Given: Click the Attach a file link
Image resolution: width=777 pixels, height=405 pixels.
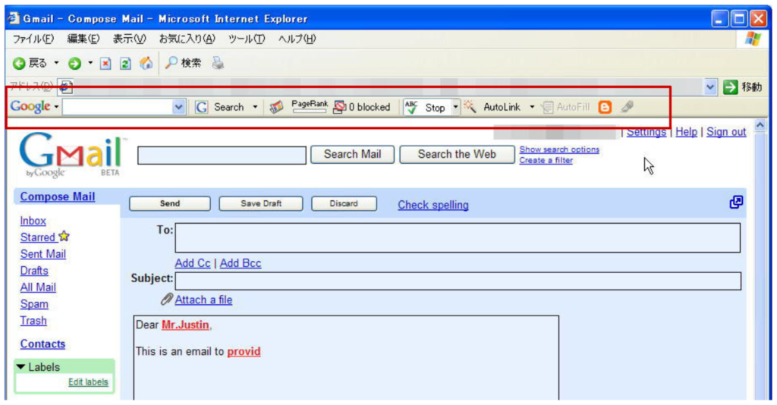Looking at the screenshot, I should pyautogui.click(x=203, y=300).
